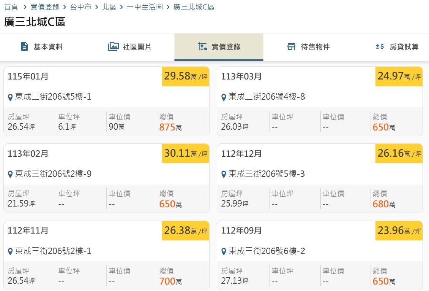Open the 112年11月 transaction record
Image resolution: width=429 pixels, height=291 pixels.
tap(106, 255)
